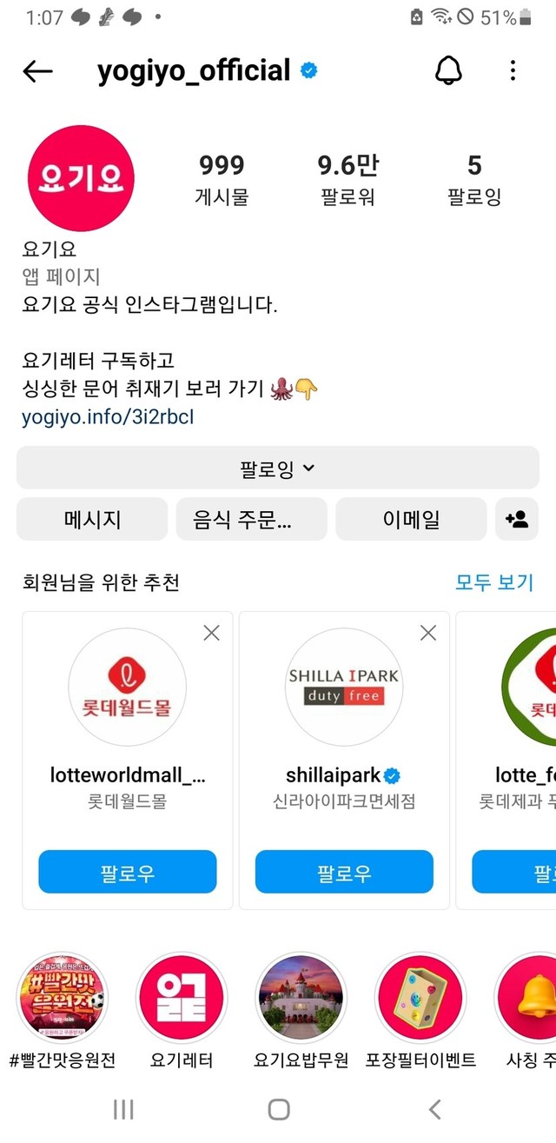The height and width of the screenshot is (1143, 556).
Task: Open the 요기레터 story highlight
Action: tap(182, 997)
